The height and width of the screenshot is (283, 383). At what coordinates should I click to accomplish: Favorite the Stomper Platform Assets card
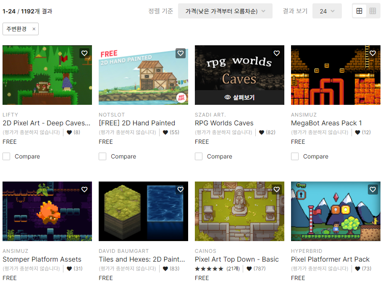[x=84, y=190]
